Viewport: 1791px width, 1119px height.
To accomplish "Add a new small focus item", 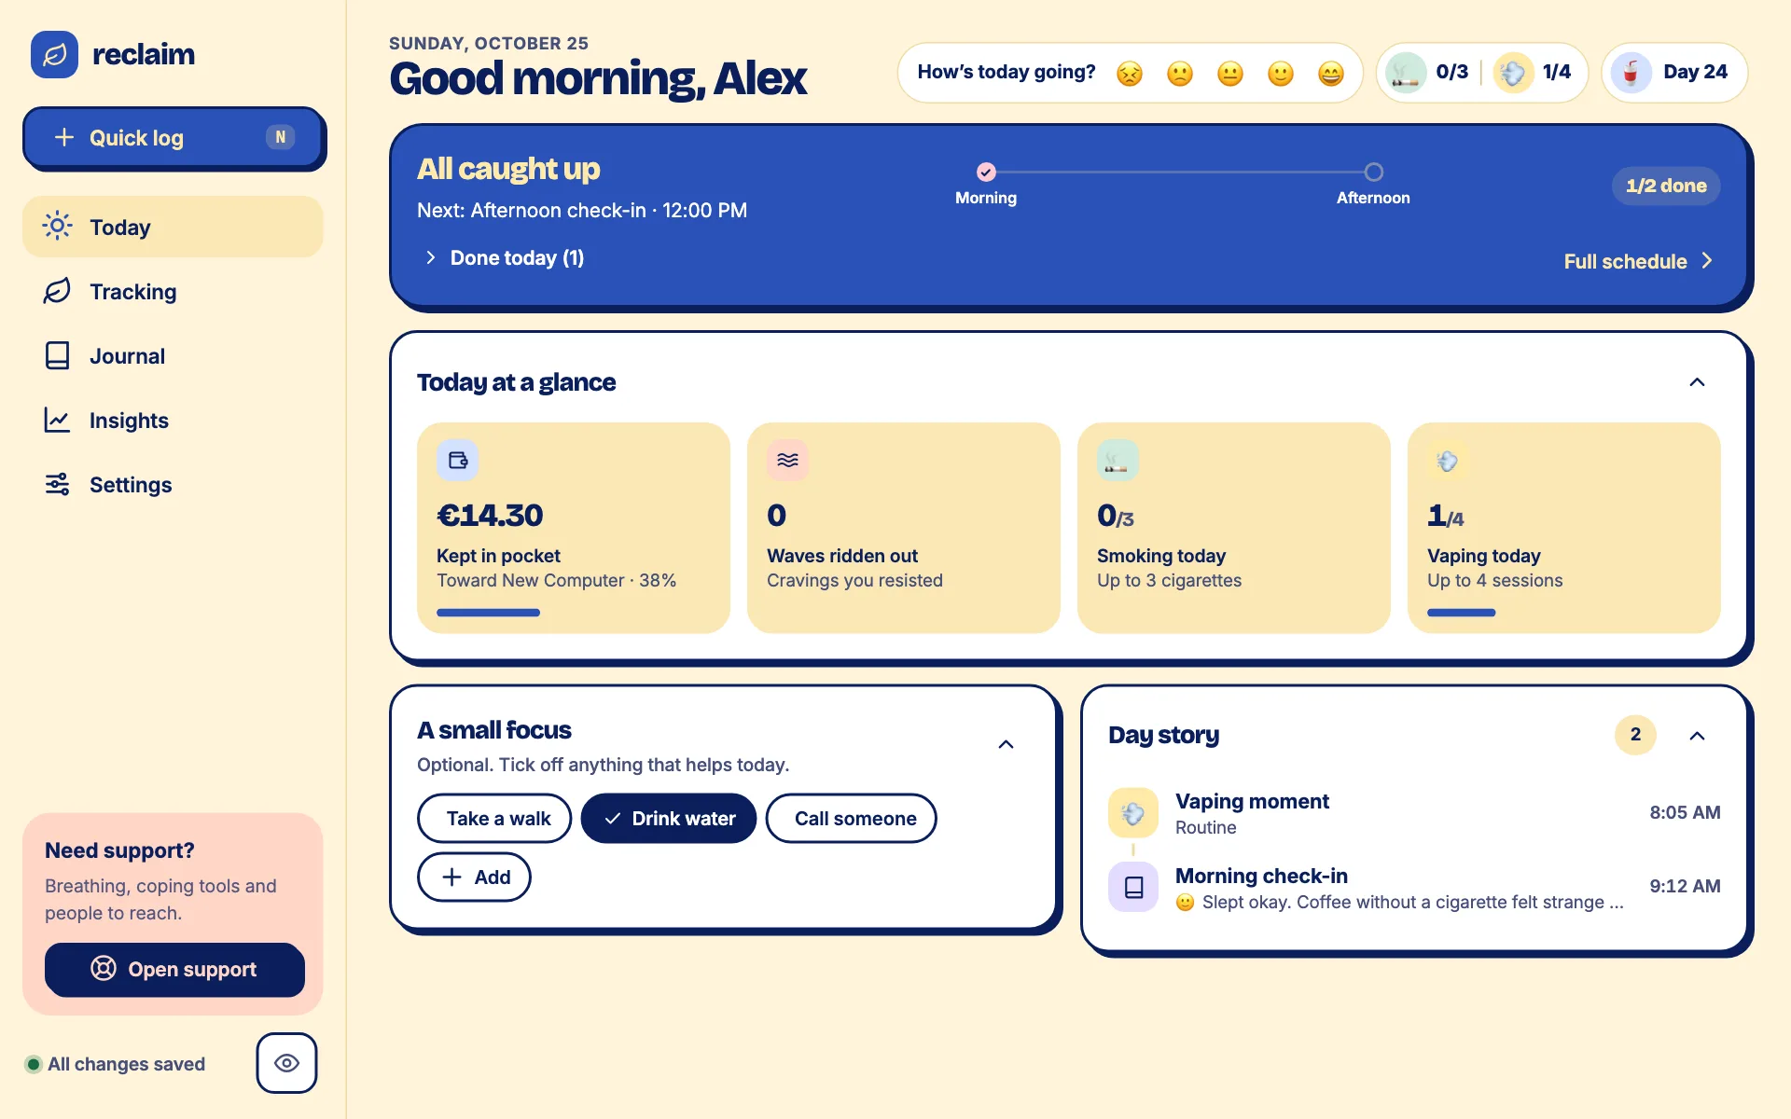I will [474, 877].
